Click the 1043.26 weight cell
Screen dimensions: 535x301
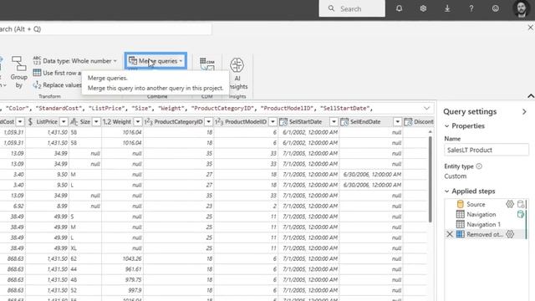pyautogui.click(x=122, y=258)
